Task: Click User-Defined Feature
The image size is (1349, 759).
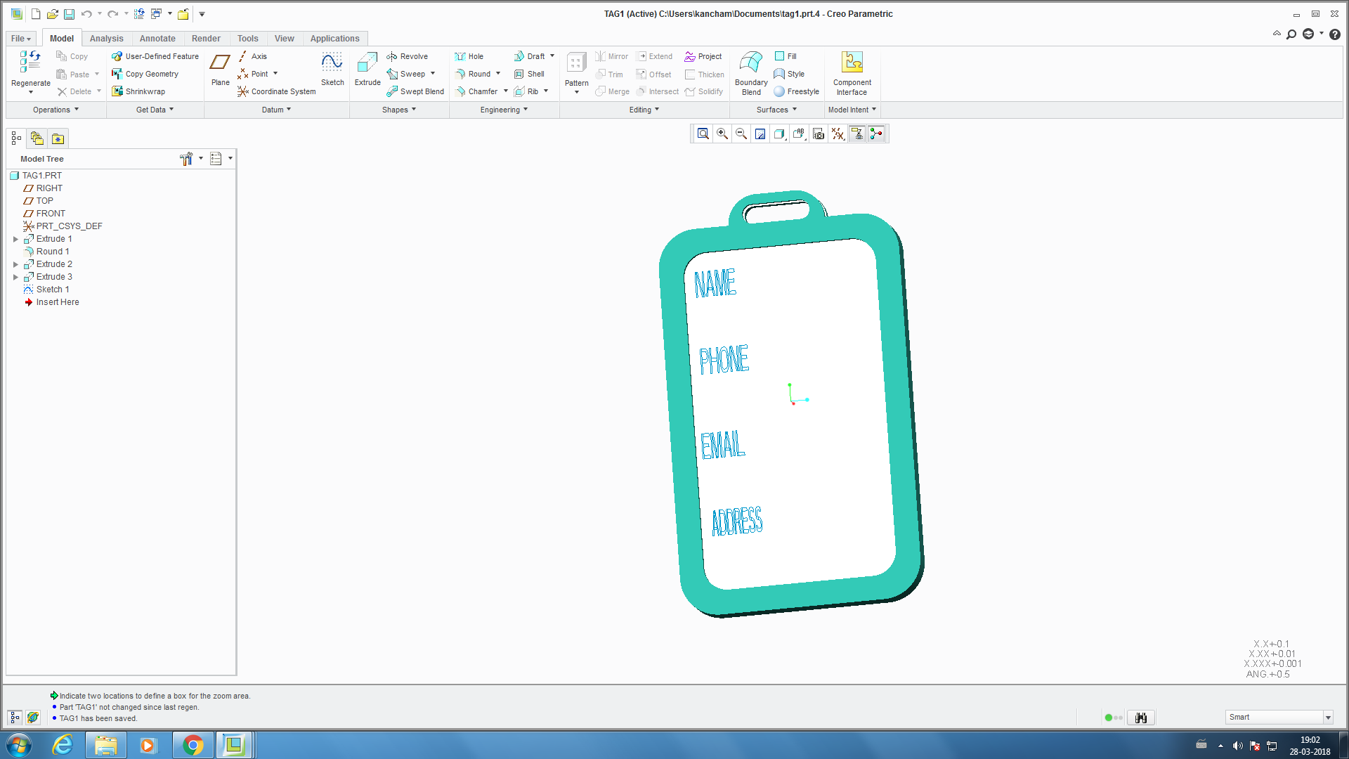Action: (155, 56)
